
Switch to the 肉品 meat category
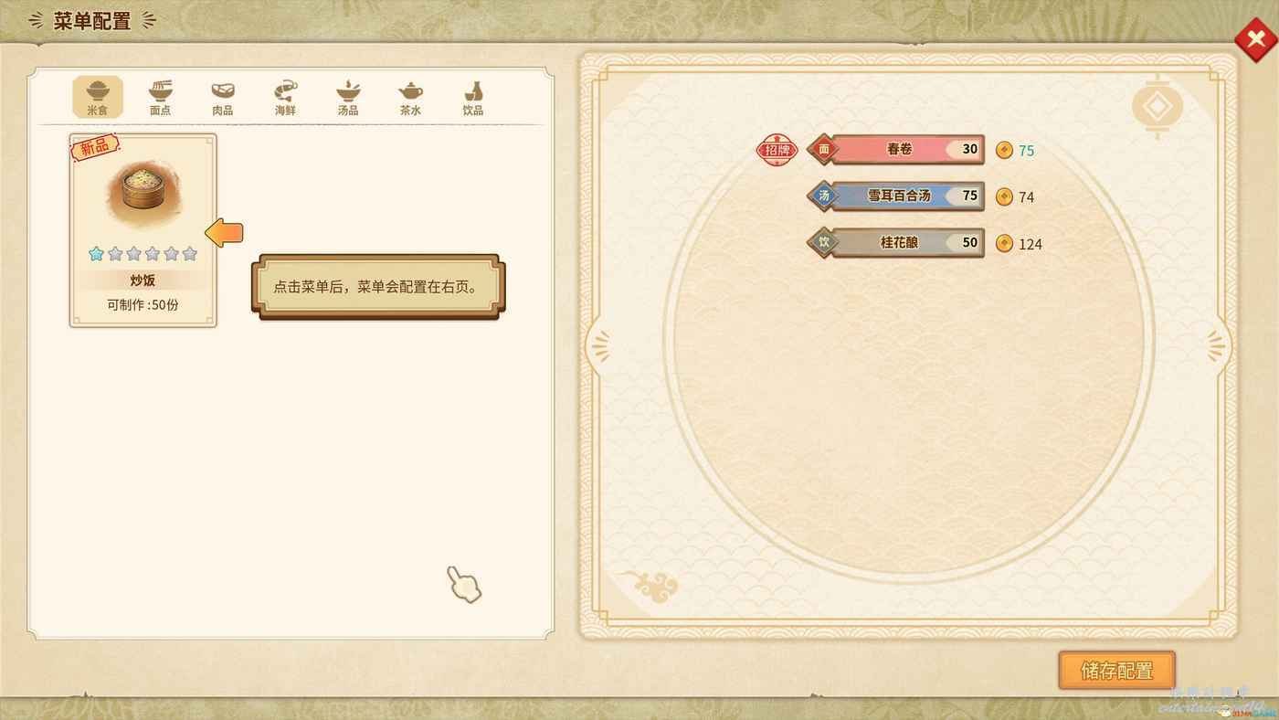[x=223, y=97]
